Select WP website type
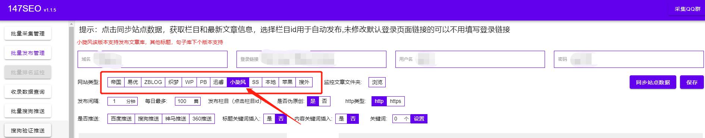This screenshot has width=705, height=138. (189, 82)
